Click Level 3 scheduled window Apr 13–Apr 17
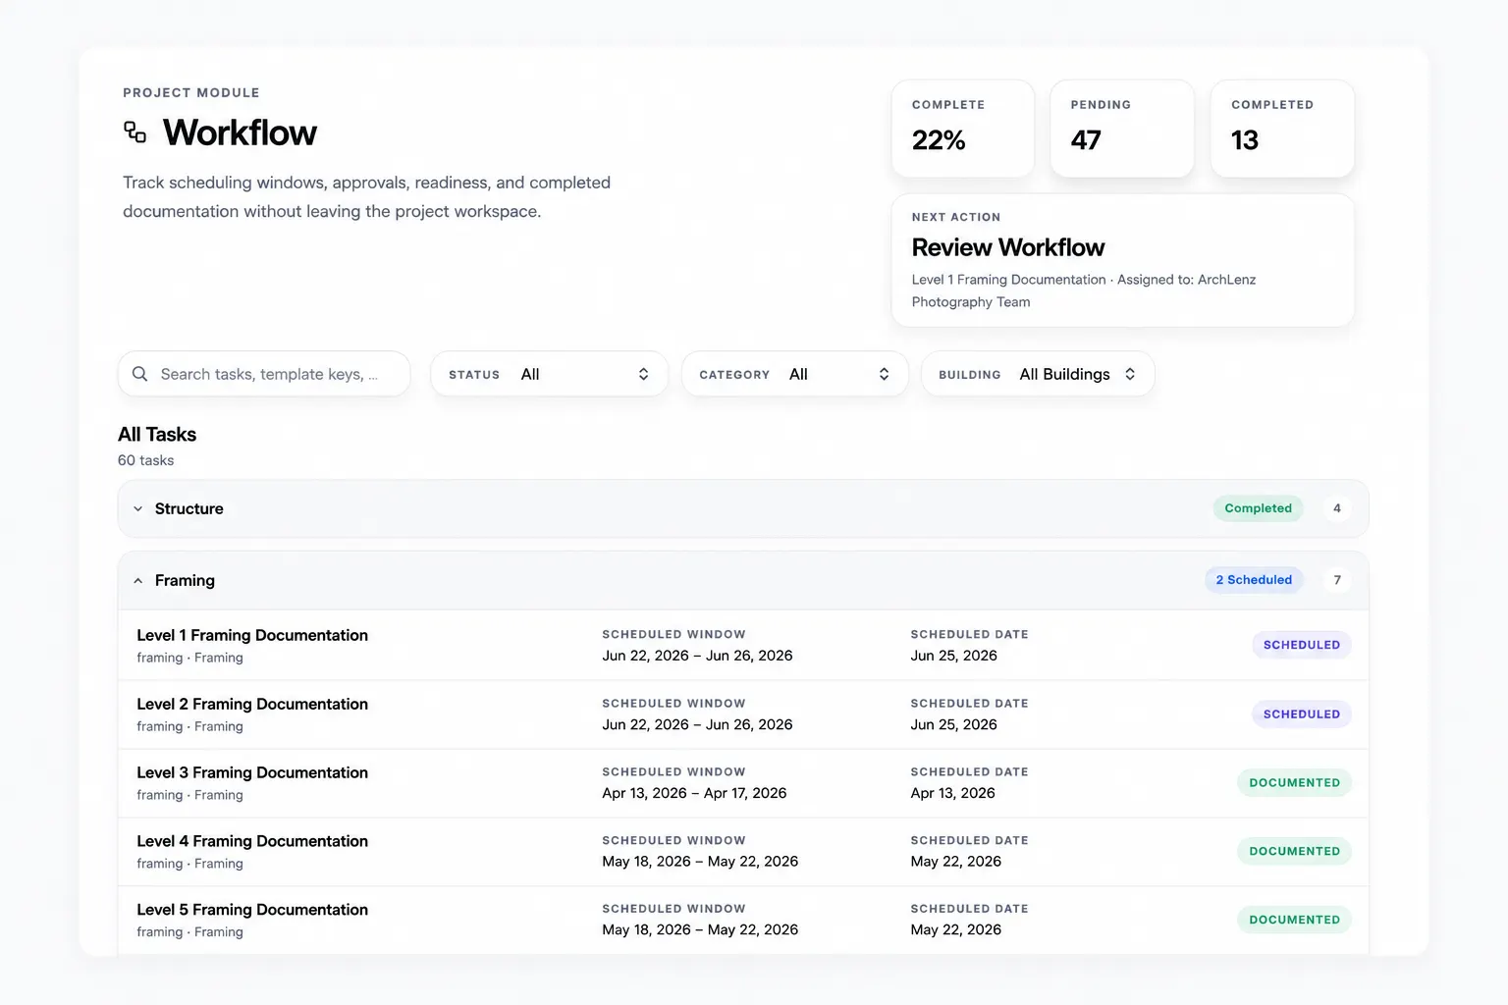Screen dimensions: 1508x1005 [694, 793]
